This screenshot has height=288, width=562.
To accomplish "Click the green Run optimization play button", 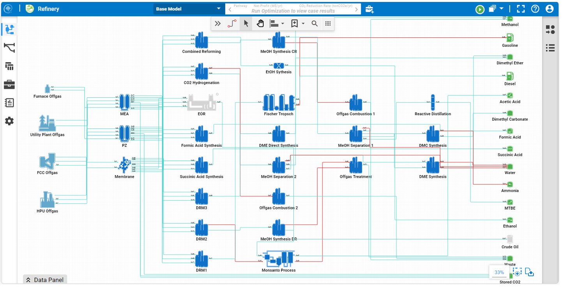I will (480, 9).
